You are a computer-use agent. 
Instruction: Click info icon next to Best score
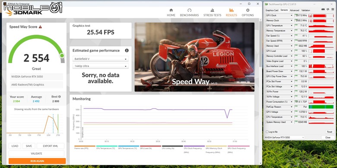coord(60,97)
